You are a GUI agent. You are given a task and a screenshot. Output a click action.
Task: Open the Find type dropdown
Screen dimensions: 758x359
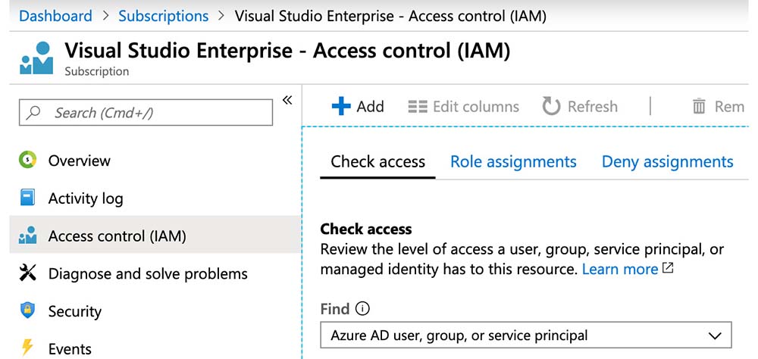click(525, 335)
